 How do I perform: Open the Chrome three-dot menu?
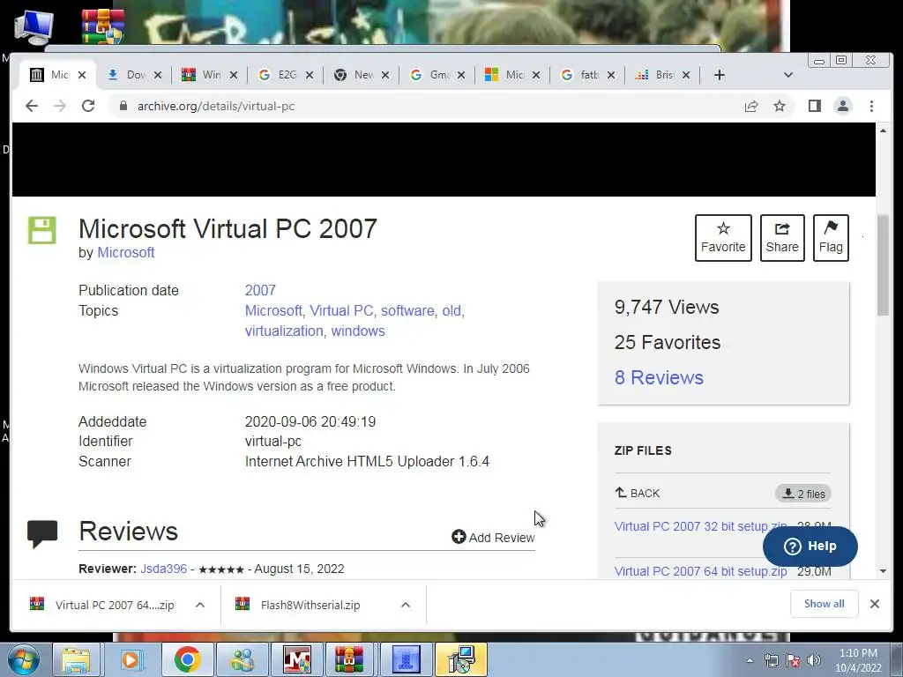point(871,106)
